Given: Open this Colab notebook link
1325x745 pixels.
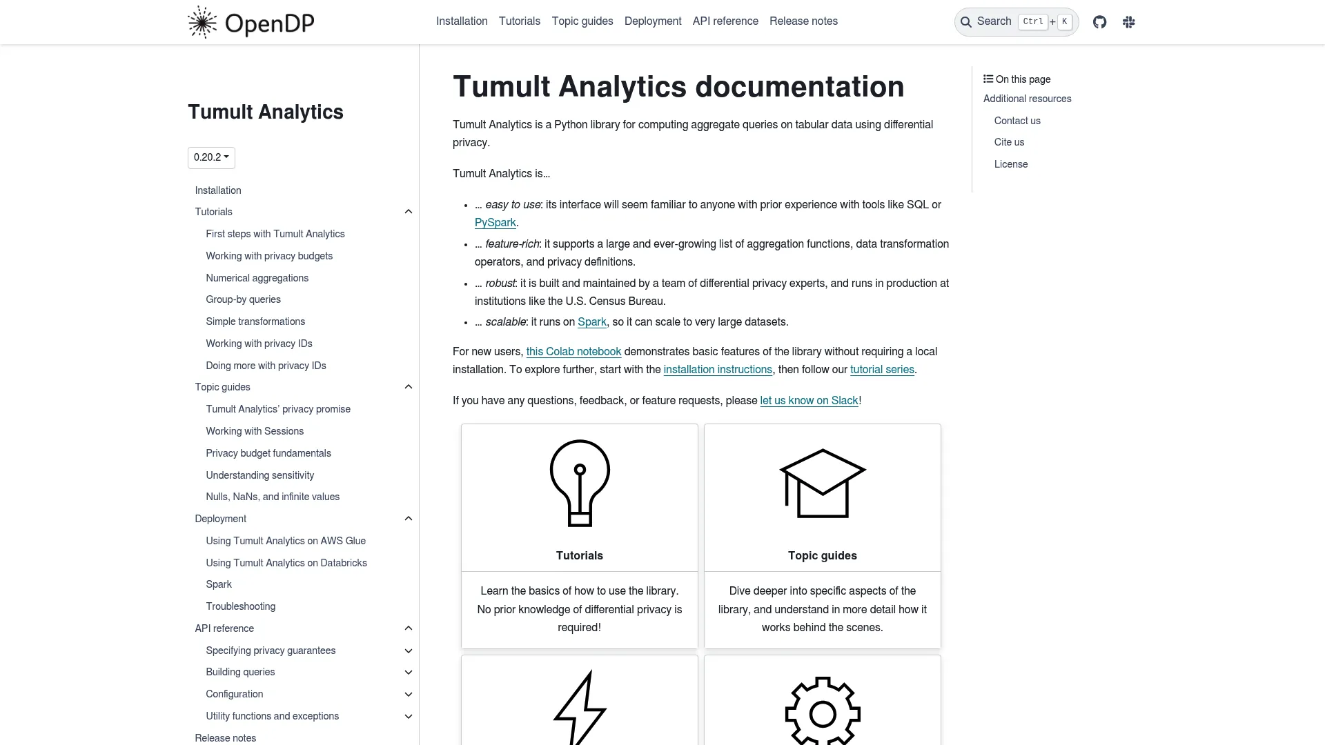Looking at the screenshot, I should [x=573, y=352].
